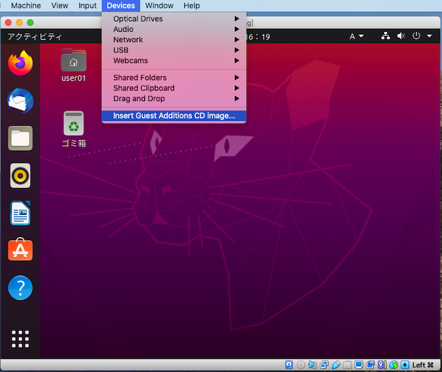The width and height of the screenshot is (442, 372).
Task: Click the hard disk activity status icon
Action: click(x=289, y=364)
